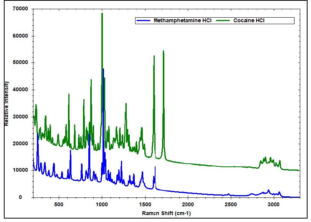This screenshot has height=222, width=311.
Task: Click the tallest green Cocaine peak tip
Action: [x=102, y=13]
